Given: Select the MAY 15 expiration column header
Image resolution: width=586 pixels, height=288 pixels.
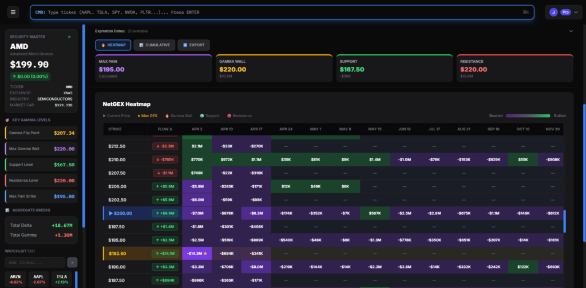Looking at the screenshot, I should tap(375, 129).
